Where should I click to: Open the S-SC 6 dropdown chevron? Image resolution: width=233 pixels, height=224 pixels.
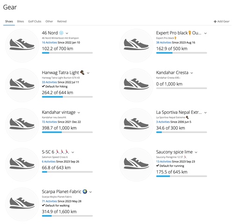click(x=73, y=152)
